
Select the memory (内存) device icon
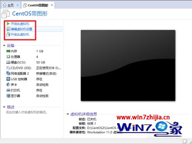coord(8,51)
